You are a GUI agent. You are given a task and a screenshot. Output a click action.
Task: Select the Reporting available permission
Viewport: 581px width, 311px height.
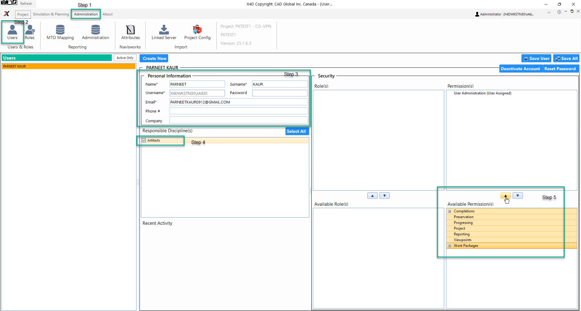click(x=512, y=234)
